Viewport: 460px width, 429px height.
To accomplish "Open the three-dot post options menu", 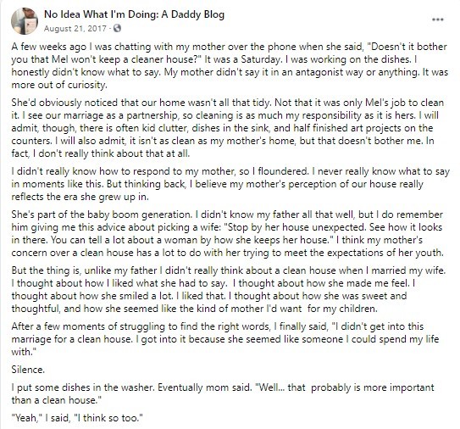I will click(437, 19).
